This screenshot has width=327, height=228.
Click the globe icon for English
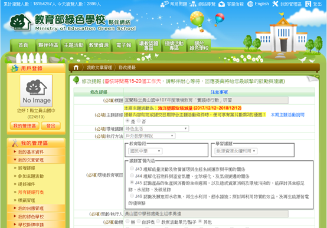pyautogui.click(x=250, y=4)
